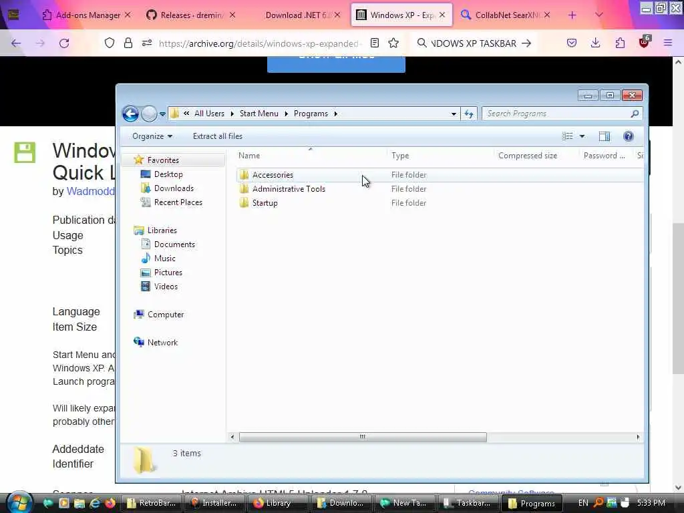Click the Windows Start orb
Image resolution: width=684 pixels, height=513 pixels.
point(19,502)
